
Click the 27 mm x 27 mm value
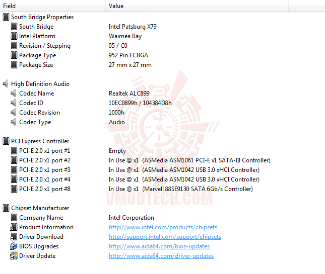click(130, 65)
